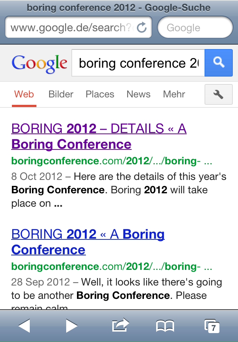This screenshot has width=238, height=342.
Task: Open search tools wrench button
Action: pyautogui.click(x=219, y=94)
